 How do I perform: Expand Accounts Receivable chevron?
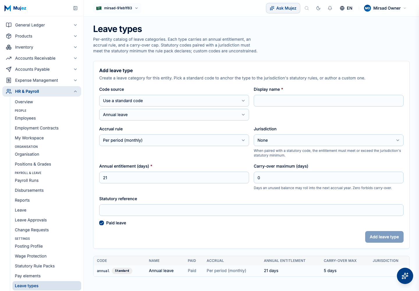tap(75, 58)
